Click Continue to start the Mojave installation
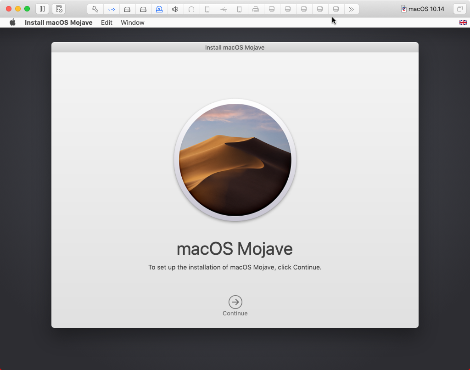 235,302
